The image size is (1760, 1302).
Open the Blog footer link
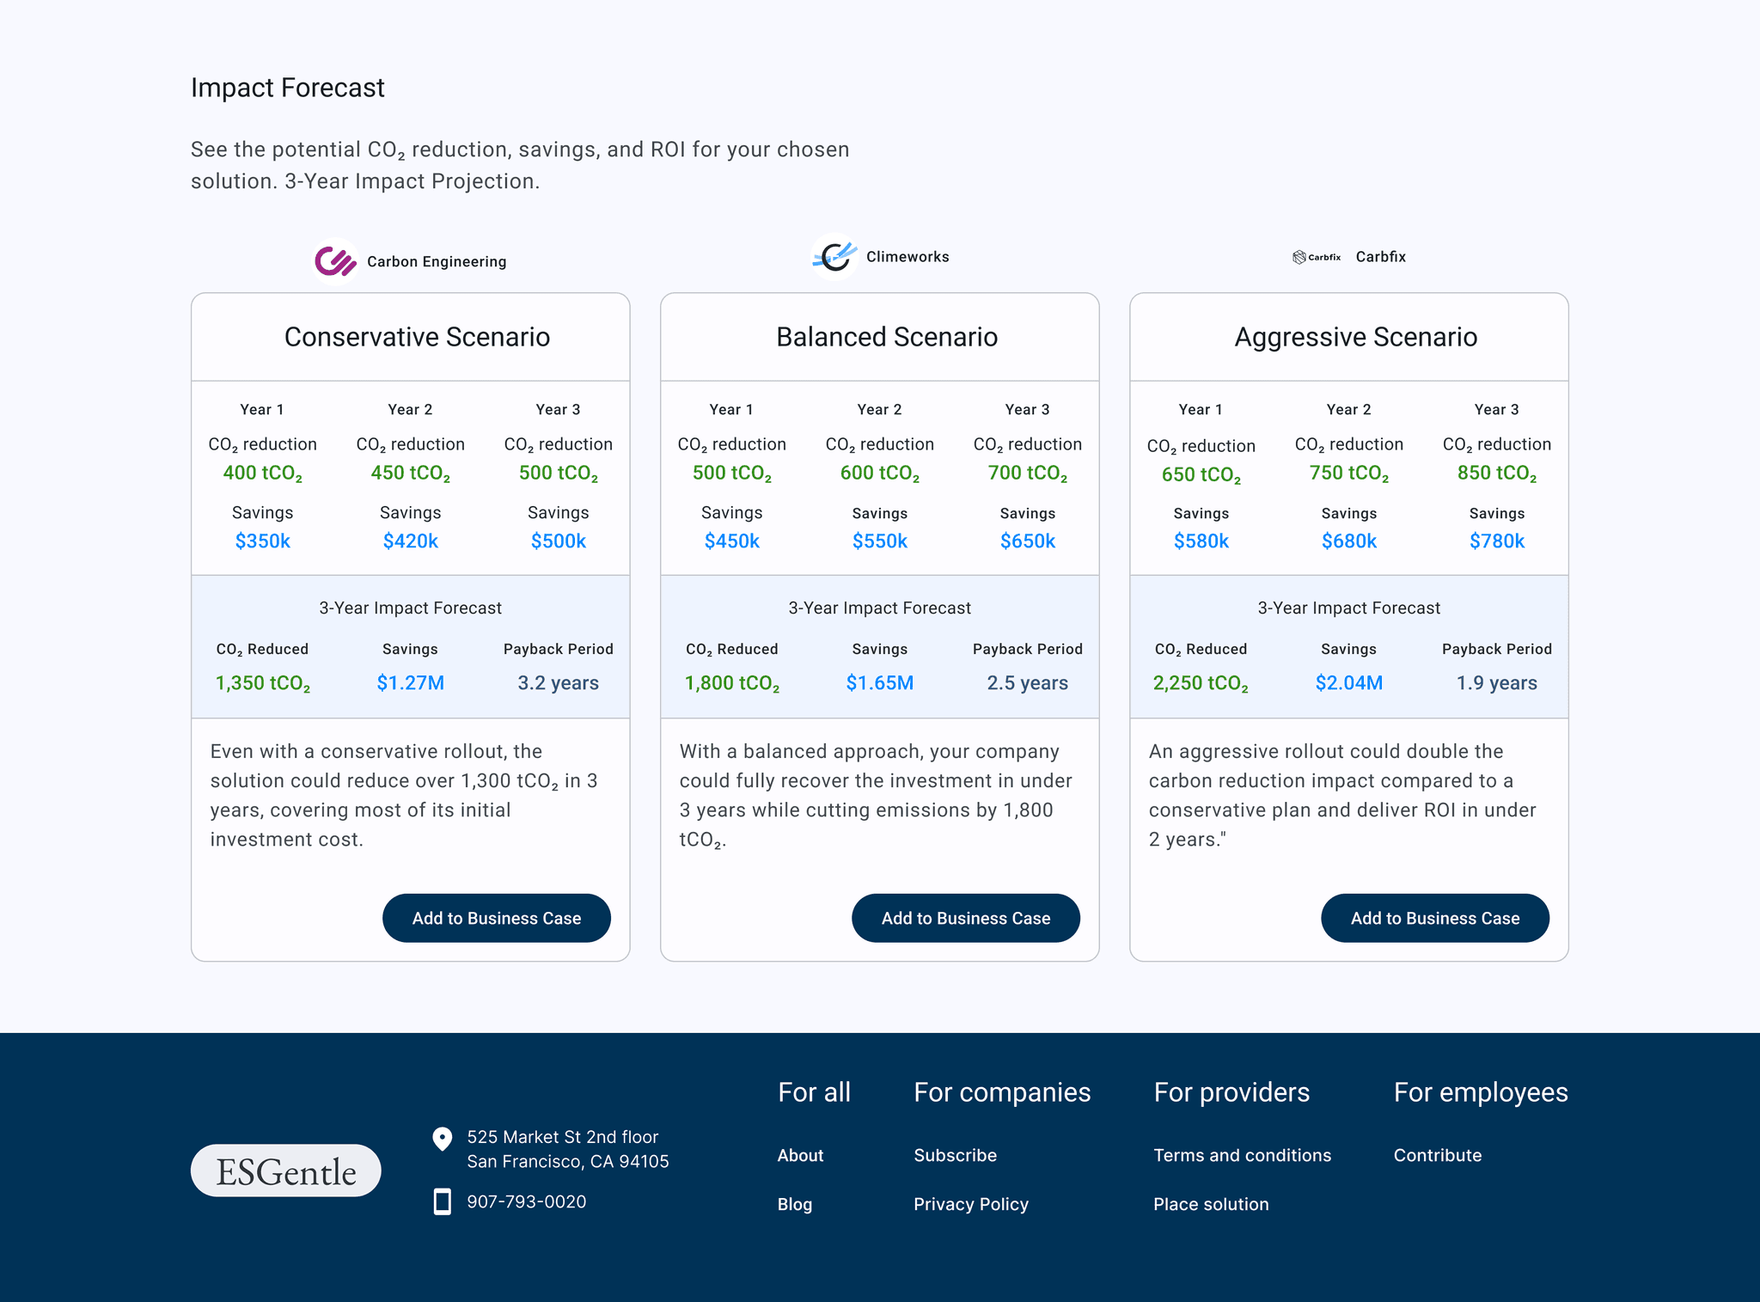[794, 1204]
